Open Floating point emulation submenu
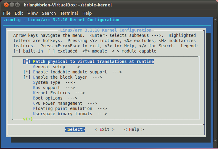This screenshot has height=149, width=218. (x=70, y=109)
